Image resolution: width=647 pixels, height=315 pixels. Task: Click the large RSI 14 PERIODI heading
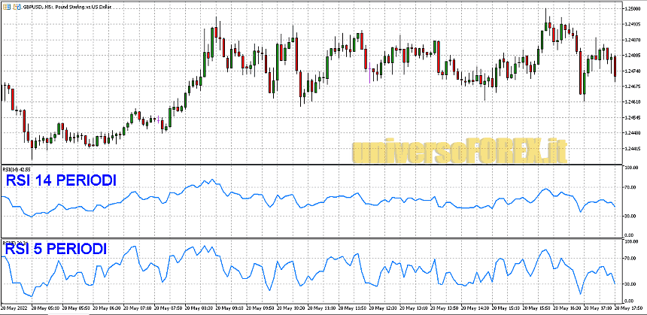point(59,182)
